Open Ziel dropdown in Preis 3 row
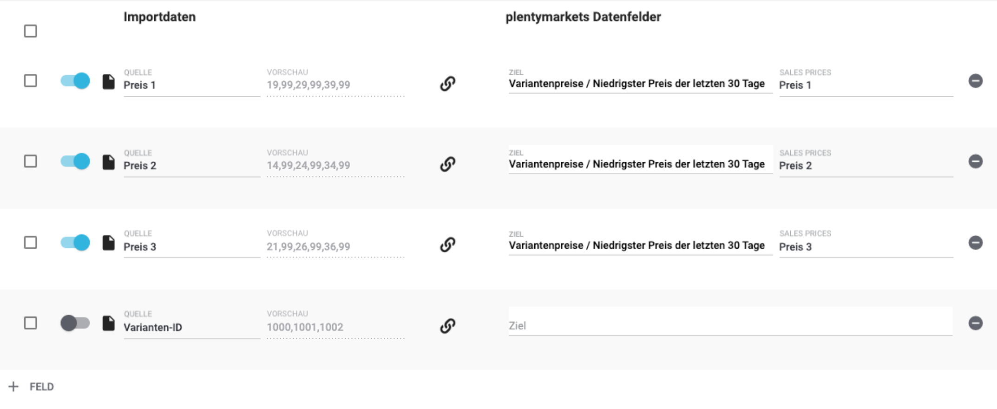Viewport: 997px width, 409px height. tap(639, 245)
